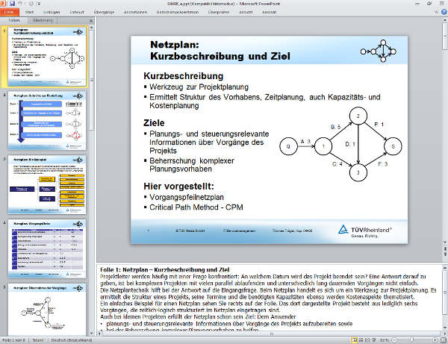Open the PowerPoint Help question mark icon
The image size is (448, 344).
click(443, 13)
